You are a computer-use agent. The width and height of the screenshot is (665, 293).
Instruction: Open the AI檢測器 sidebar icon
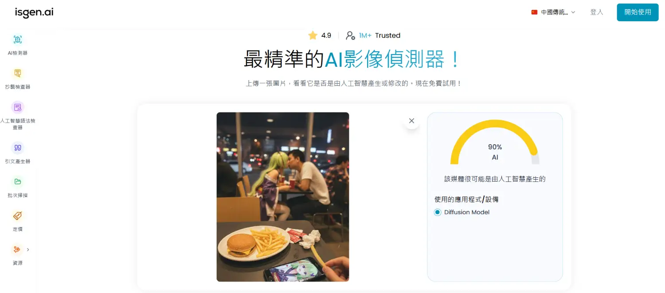(x=18, y=39)
